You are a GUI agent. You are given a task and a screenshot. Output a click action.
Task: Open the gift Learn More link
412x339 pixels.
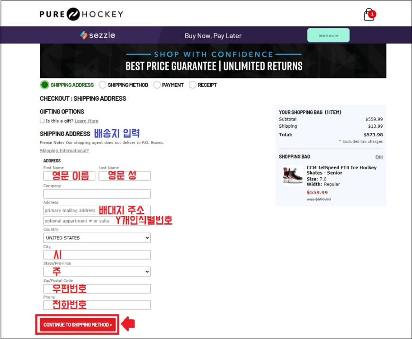click(x=87, y=121)
